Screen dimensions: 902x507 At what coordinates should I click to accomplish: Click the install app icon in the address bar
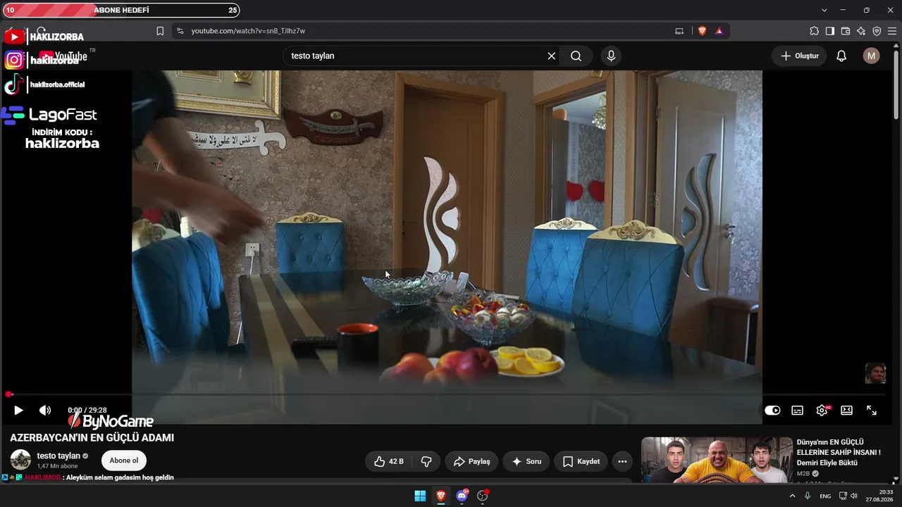point(679,31)
